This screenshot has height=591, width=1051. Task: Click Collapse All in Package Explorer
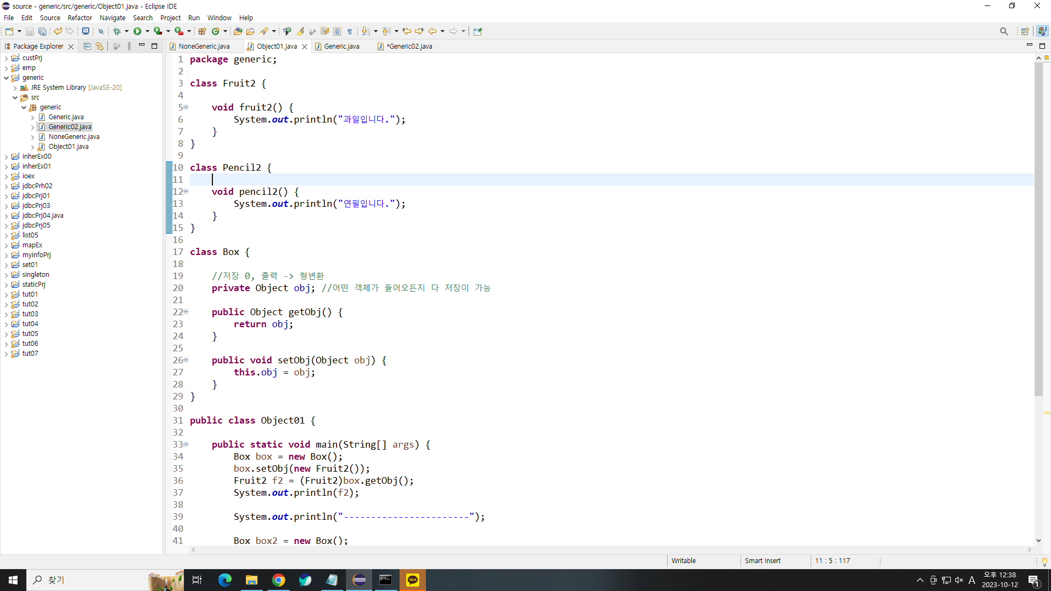pos(87,47)
